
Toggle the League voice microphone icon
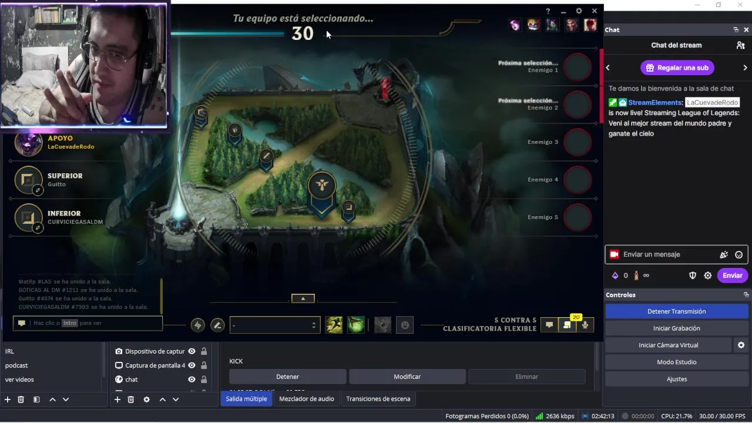click(x=585, y=324)
